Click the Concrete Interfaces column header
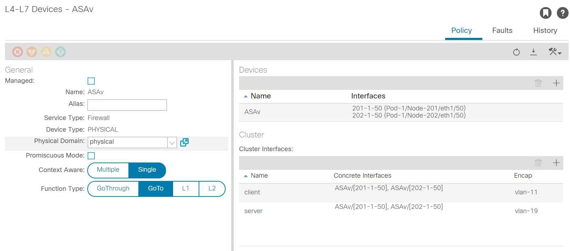Screen dimensions: 570x251 [363, 176]
